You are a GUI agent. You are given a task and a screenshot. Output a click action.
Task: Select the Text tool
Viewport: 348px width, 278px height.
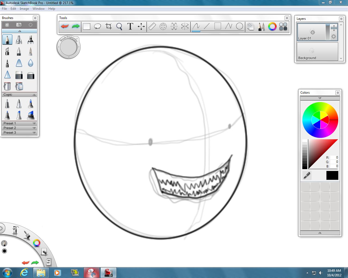(x=130, y=26)
